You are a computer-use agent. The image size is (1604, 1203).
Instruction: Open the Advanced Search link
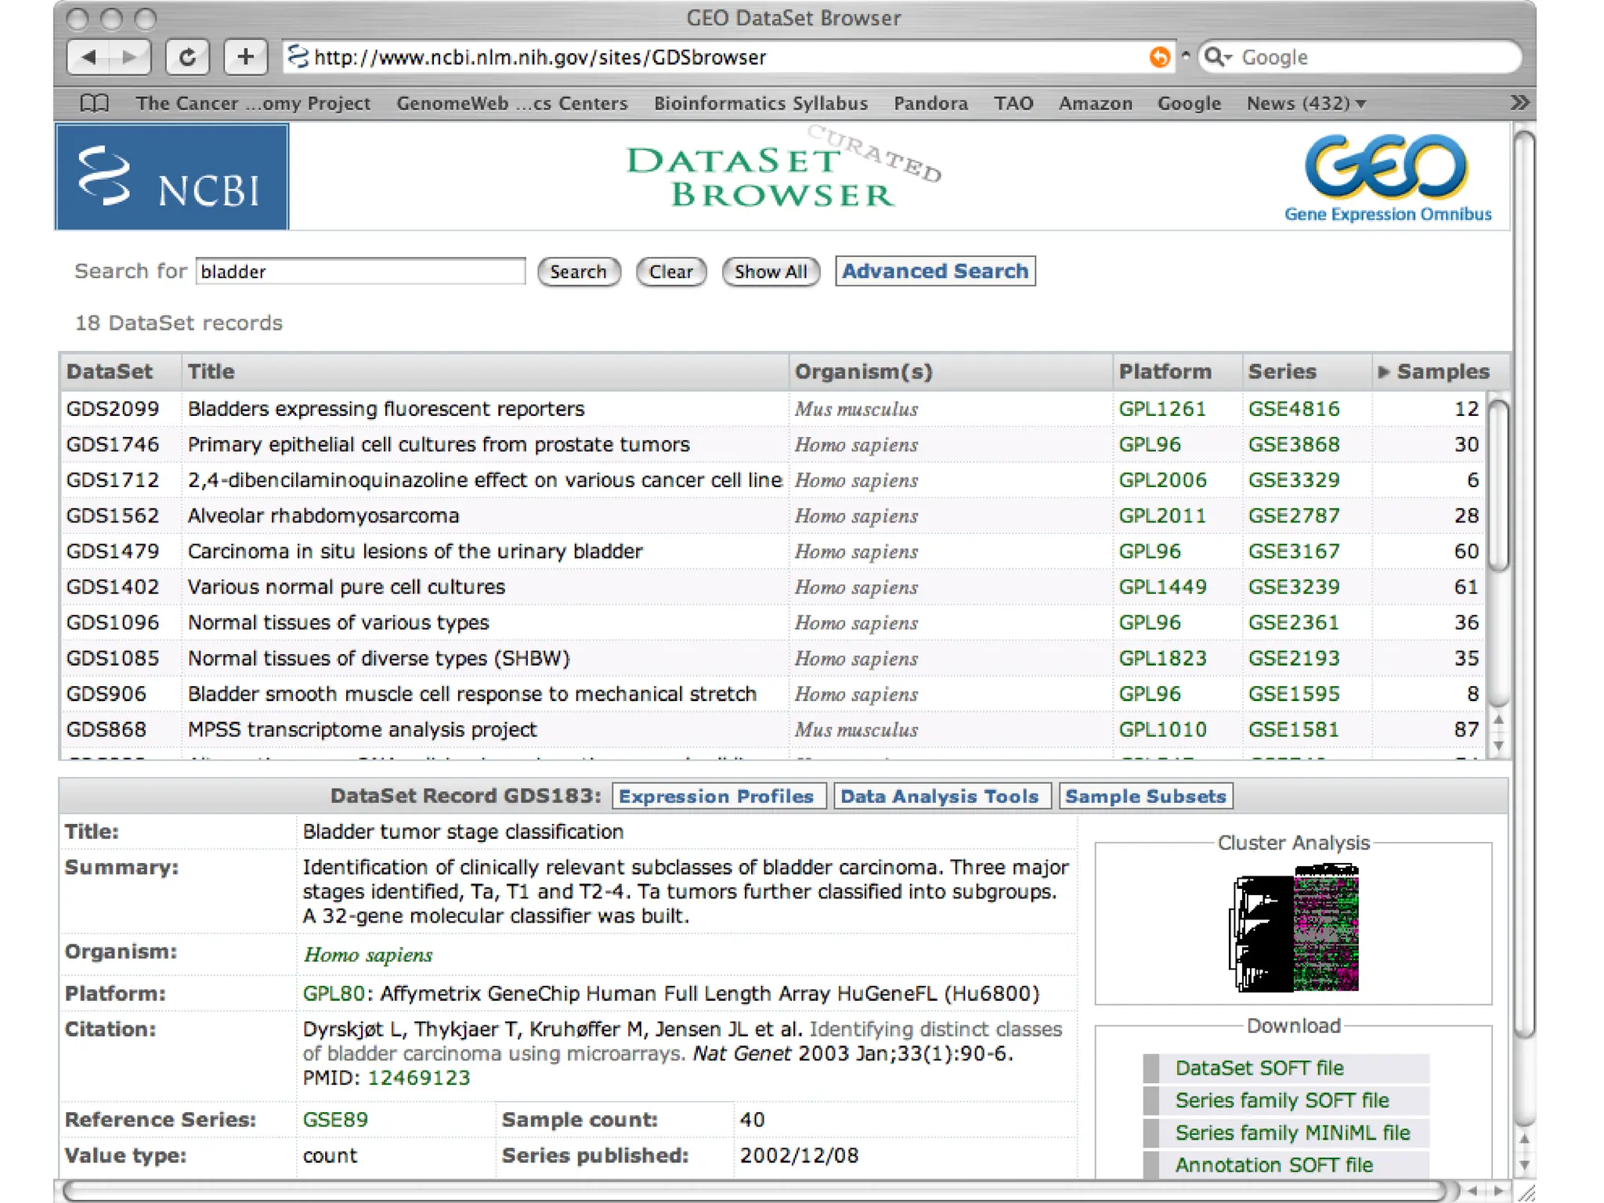pyautogui.click(x=934, y=272)
